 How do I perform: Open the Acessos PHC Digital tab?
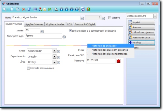click(85, 24)
